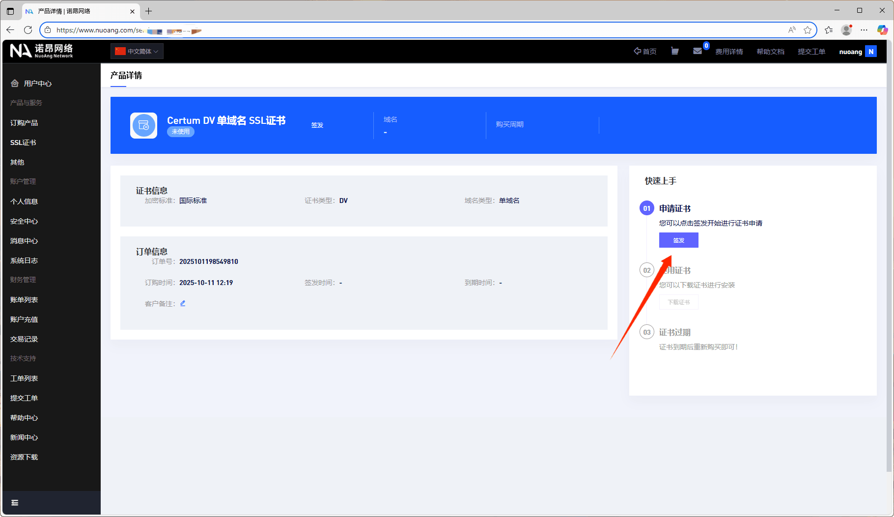
Task: Go to 用户中心 in sidebar
Action: pyautogui.click(x=37, y=84)
